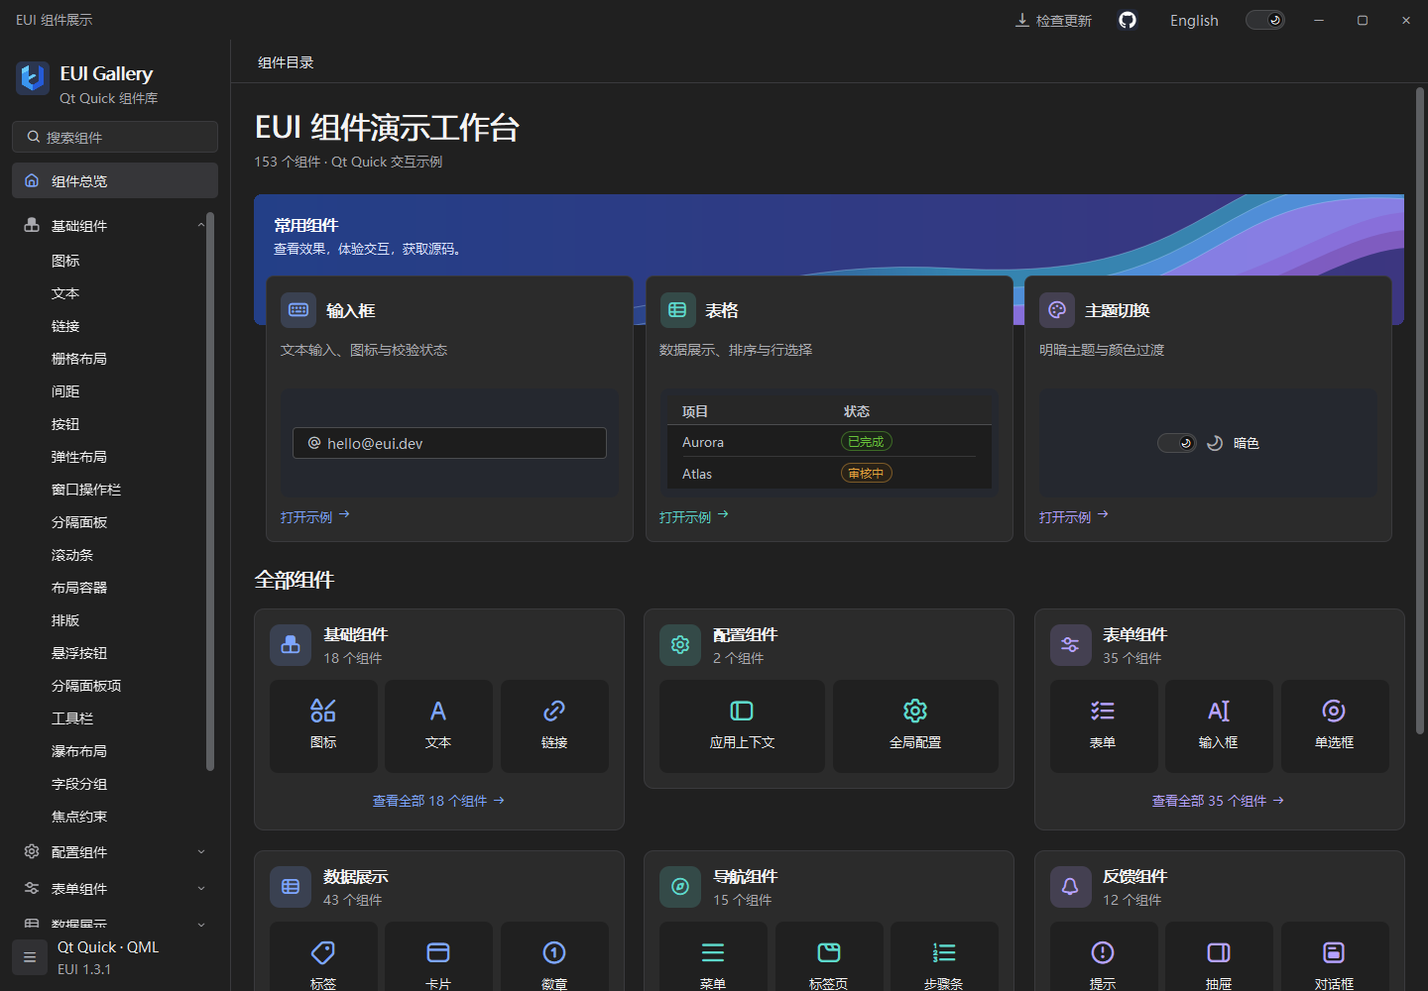
Task: Open the 输入框 example via 打开示例
Action: (315, 517)
